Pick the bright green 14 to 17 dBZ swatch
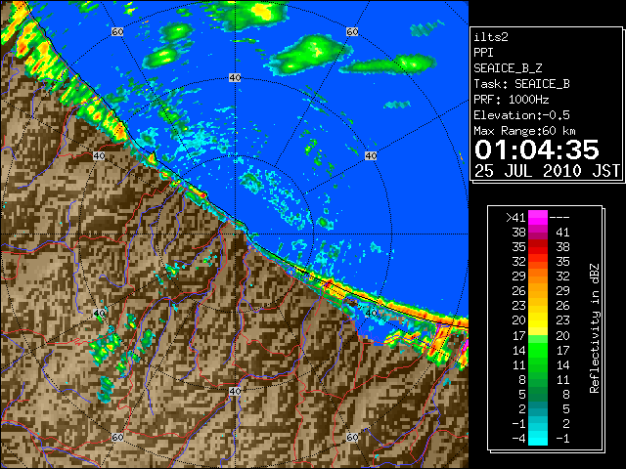The width and height of the screenshot is (626, 469). pyautogui.click(x=538, y=350)
